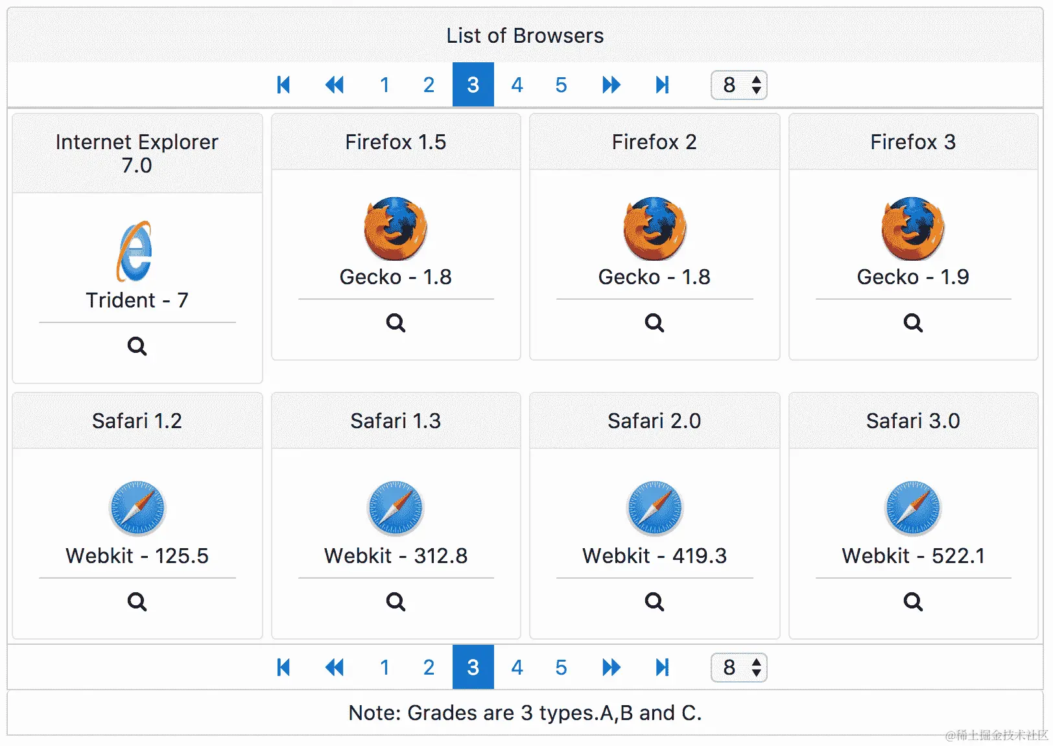The height and width of the screenshot is (746, 1053).
Task: Click 'Gecko - 1.9' engine text
Action: coord(913,277)
